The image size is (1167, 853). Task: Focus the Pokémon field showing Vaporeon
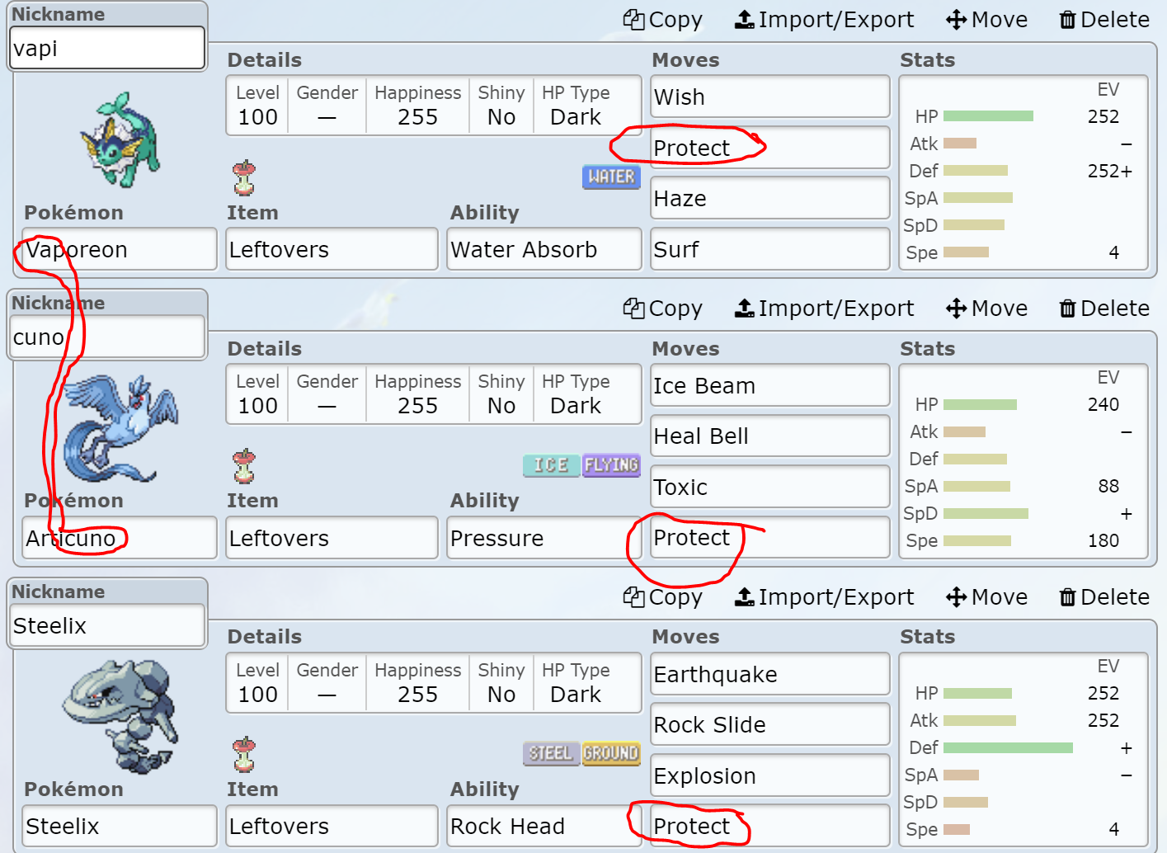coord(120,249)
